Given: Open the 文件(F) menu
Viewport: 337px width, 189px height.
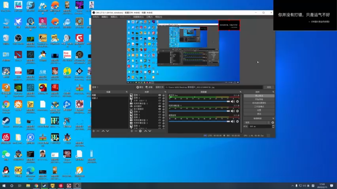Looking at the screenshot, I should (96, 17).
